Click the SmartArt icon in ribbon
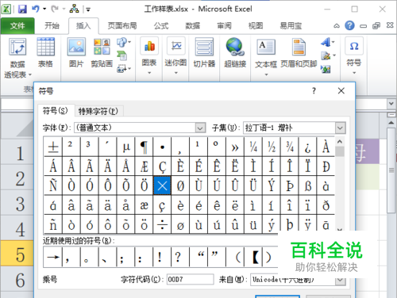Viewport: 397px width, 298px height. click(x=122, y=55)
